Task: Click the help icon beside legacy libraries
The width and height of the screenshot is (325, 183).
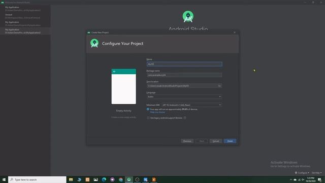Action: click(x=185, y=118)
